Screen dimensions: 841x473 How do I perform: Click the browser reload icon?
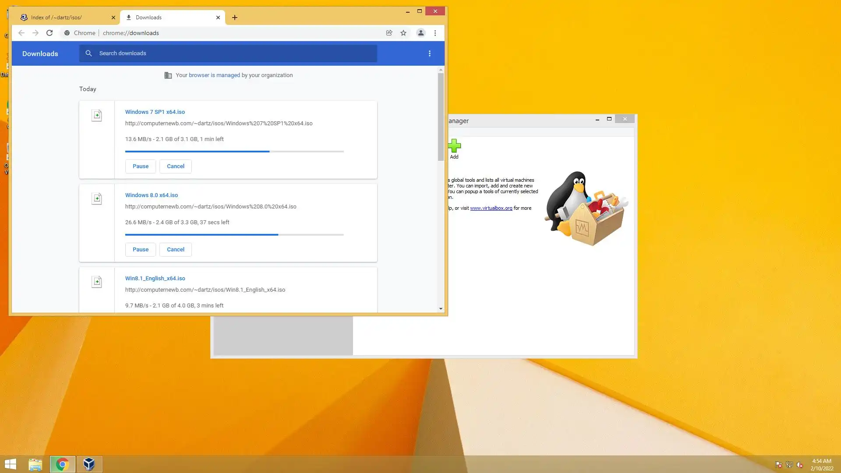[49, 33]
